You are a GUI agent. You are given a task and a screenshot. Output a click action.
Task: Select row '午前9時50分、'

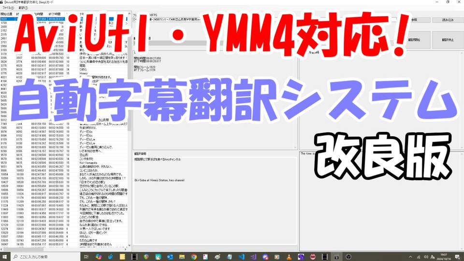tap(64, 128)
